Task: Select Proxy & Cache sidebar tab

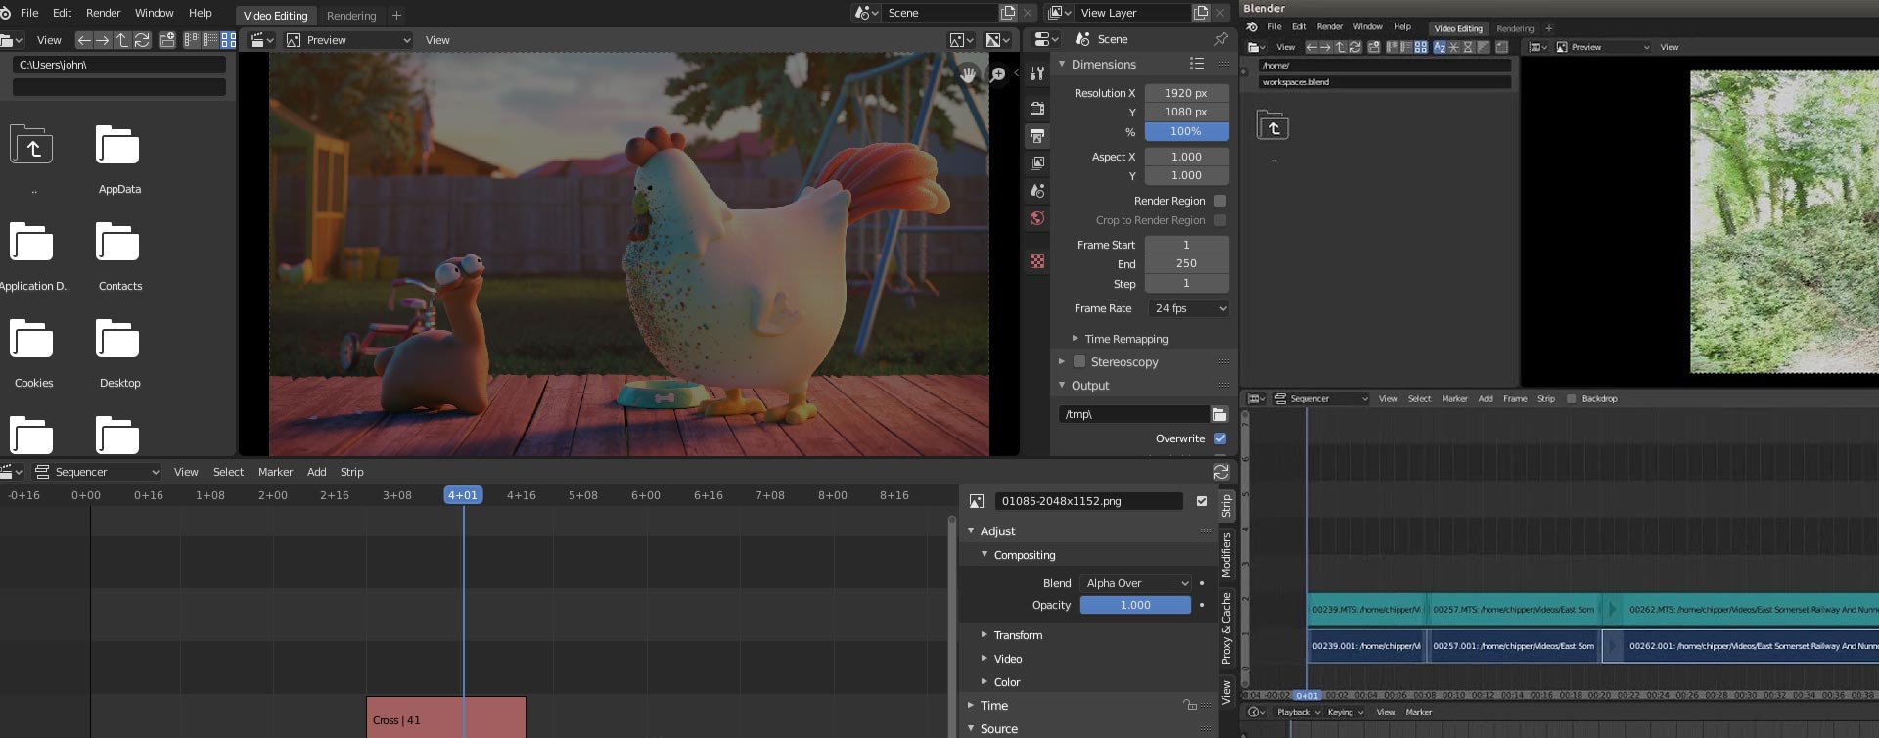Action: pyautogui.click(x=1226, y=628)
